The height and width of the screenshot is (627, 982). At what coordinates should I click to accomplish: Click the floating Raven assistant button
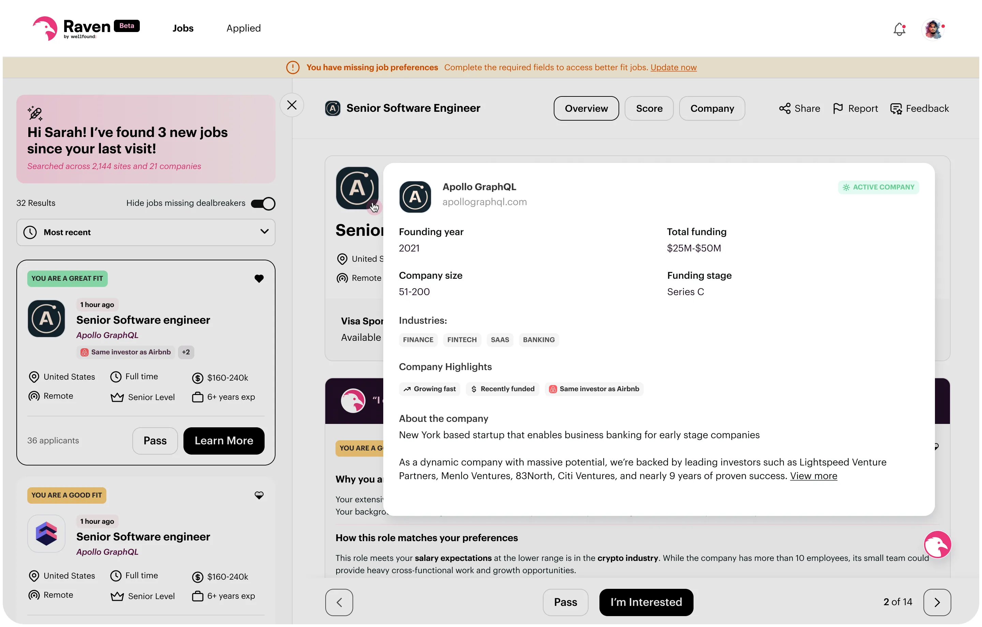(x=937, y=545)
